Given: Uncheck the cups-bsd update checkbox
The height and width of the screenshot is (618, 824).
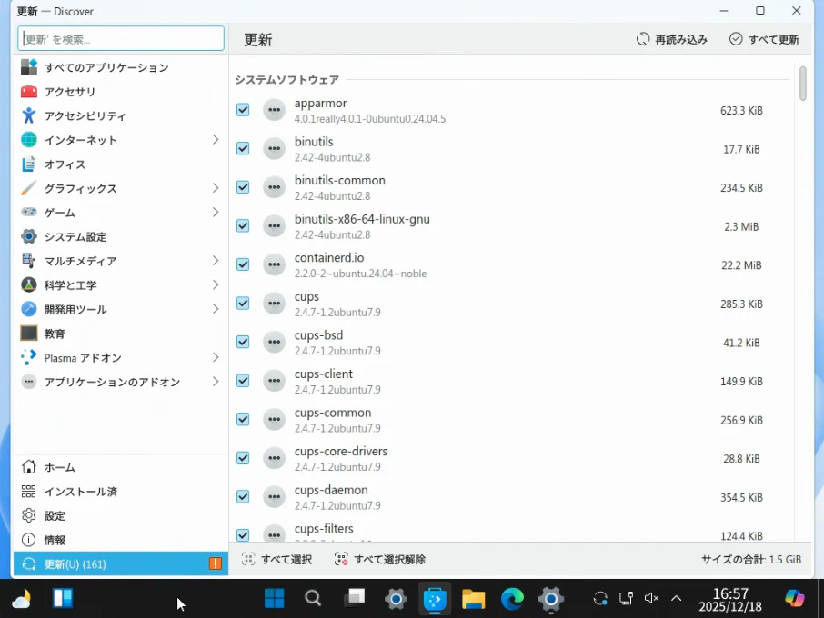Looking at the screenshot, I should click(x=243, y=342).
